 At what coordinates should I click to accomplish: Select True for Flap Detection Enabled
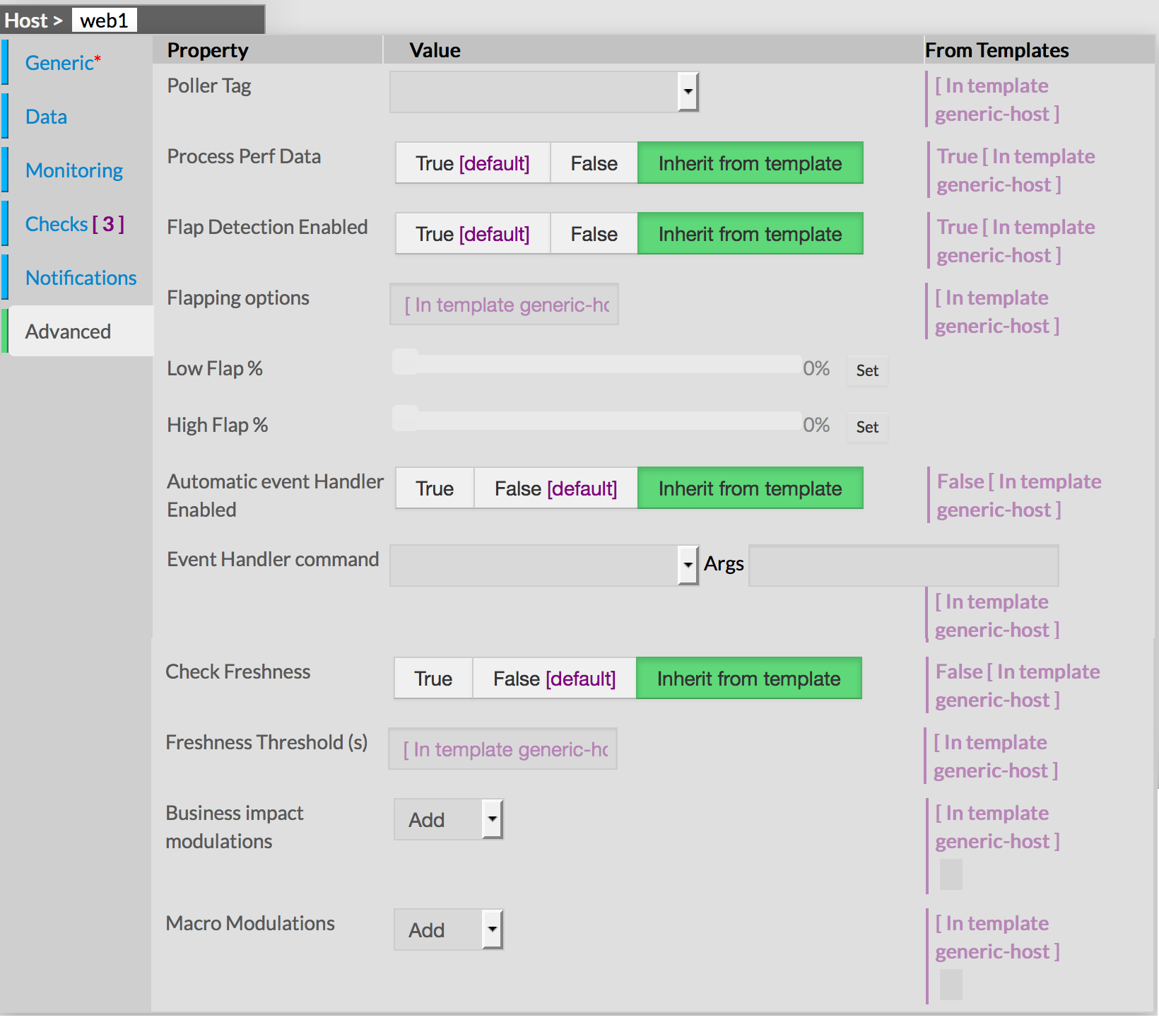[472, 234]
